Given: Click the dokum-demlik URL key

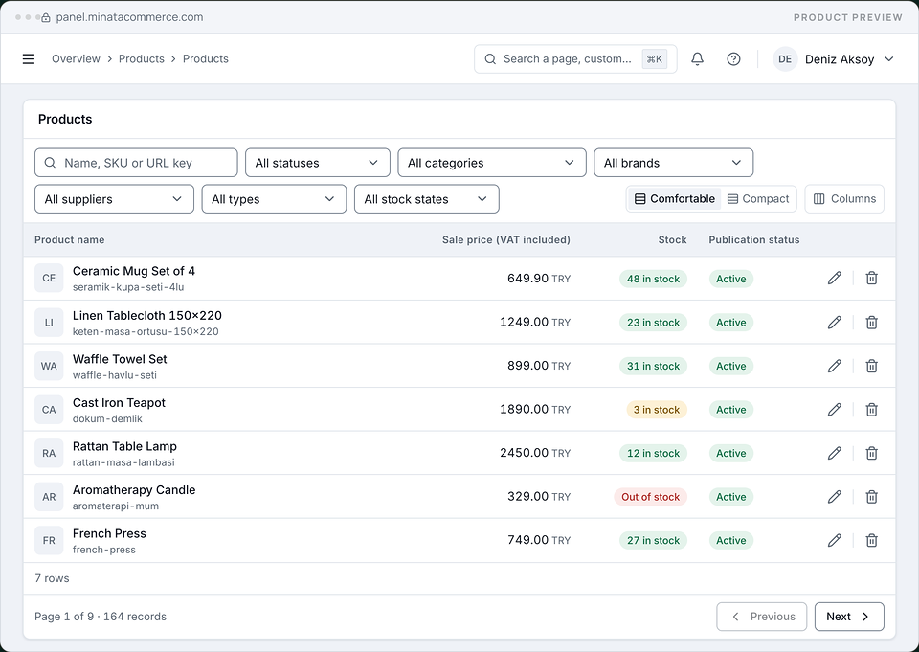Looking at the screenshot, I should [107, 418].
